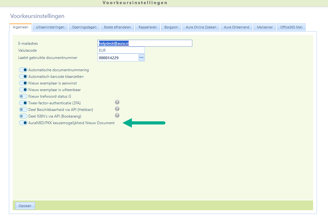Switch off Twee-factor-authenticatie (2FA) toggle
This screenshot has width=328, height=219.
(x=23, y=103)
